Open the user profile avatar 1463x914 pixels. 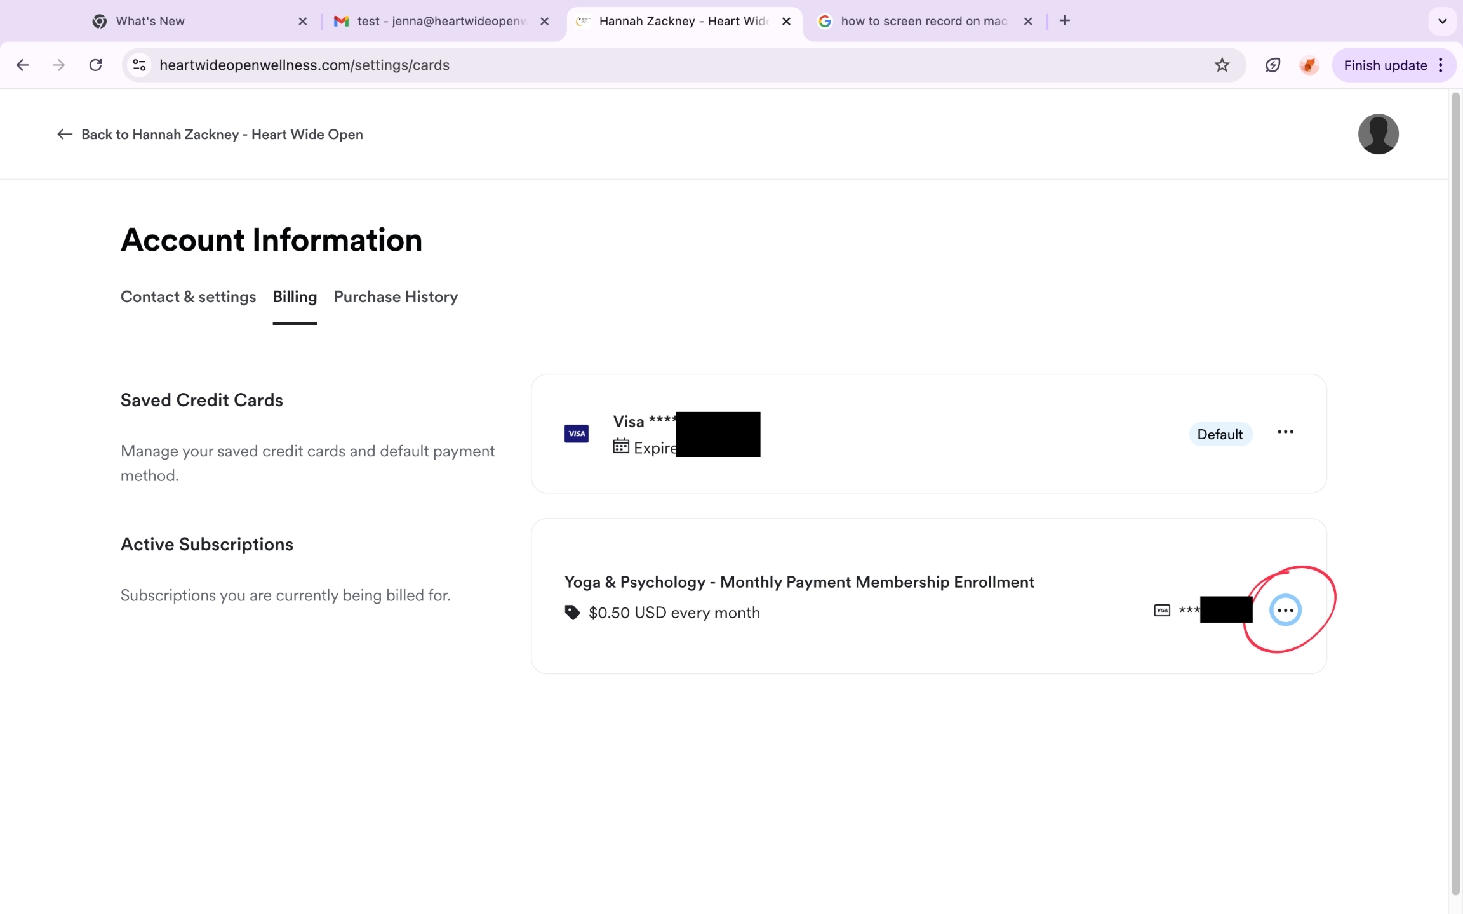click(x=1378, y=134)
